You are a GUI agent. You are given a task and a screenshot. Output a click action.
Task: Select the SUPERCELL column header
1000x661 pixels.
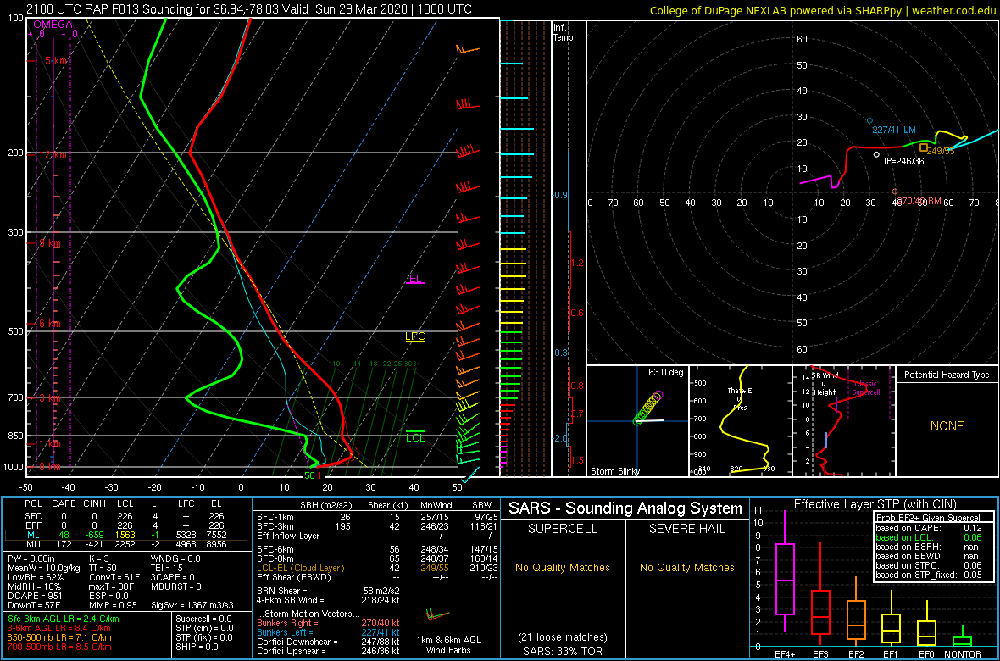564,528
